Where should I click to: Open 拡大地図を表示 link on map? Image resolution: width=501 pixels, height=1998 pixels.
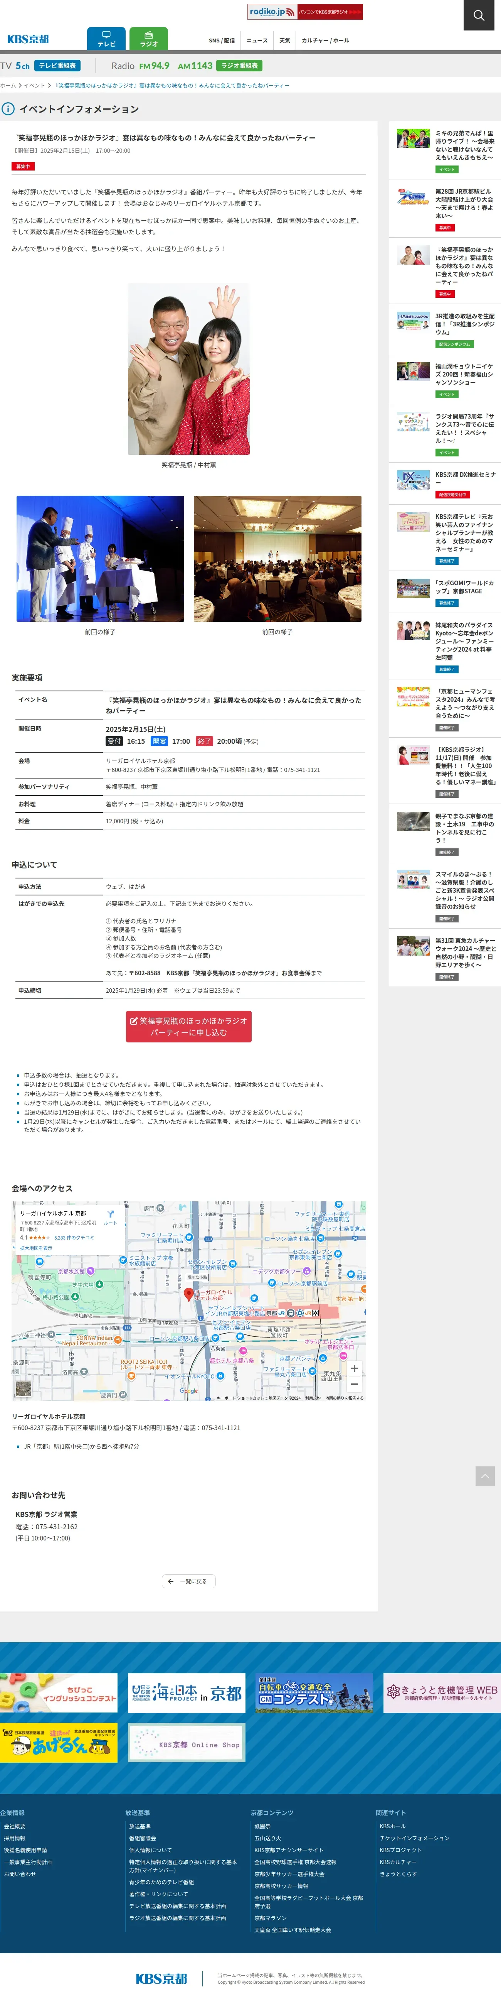click(36, 1248)
